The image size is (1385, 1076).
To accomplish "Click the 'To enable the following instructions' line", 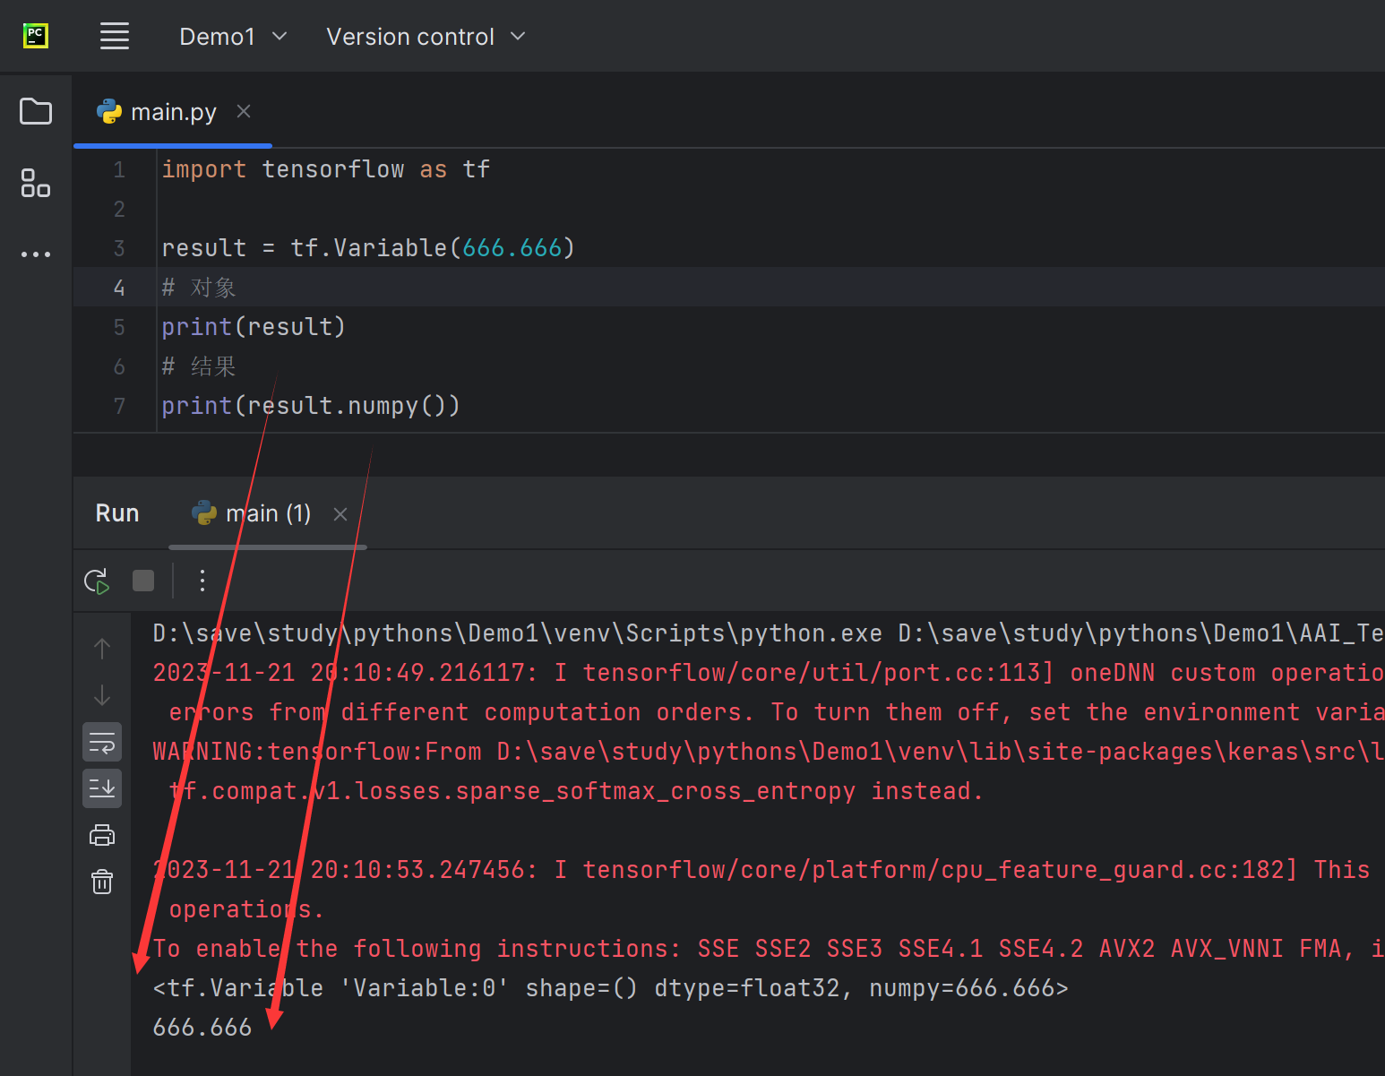I will coord(769,949).
